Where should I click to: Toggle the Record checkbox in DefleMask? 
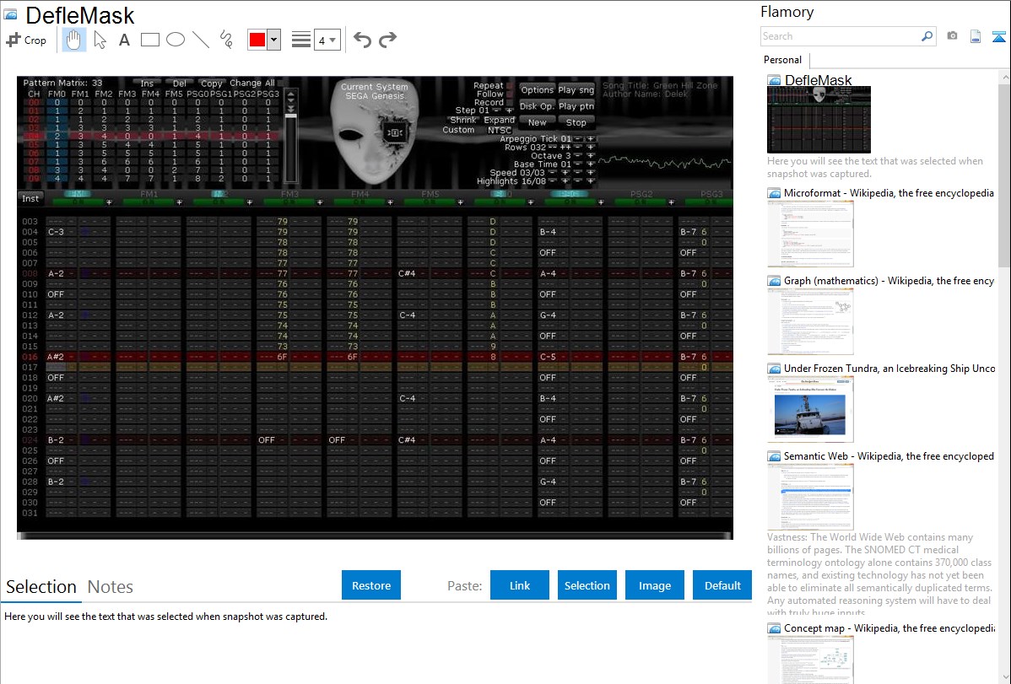click(x=510, y=103)
